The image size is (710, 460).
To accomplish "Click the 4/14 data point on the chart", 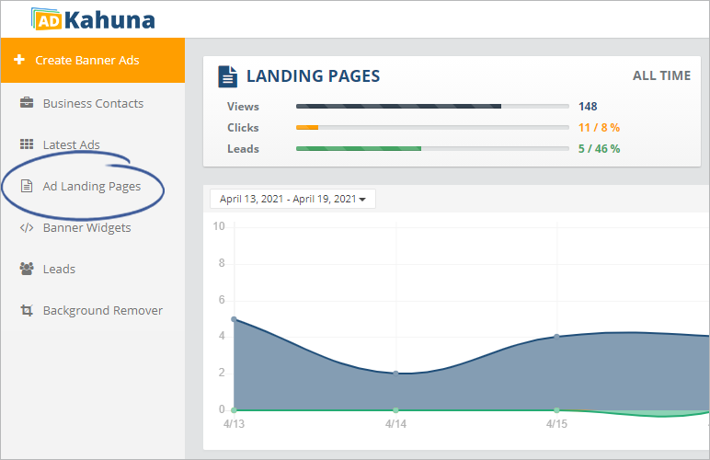I will tap(395, 373).
